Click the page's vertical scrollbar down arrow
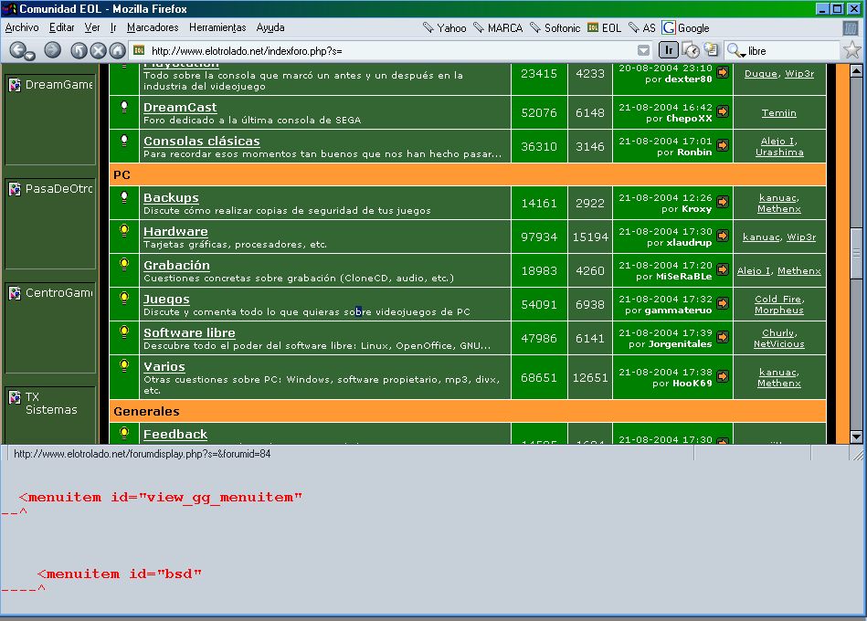This screenshot has height=621, width=867. (x=856, y=437)
